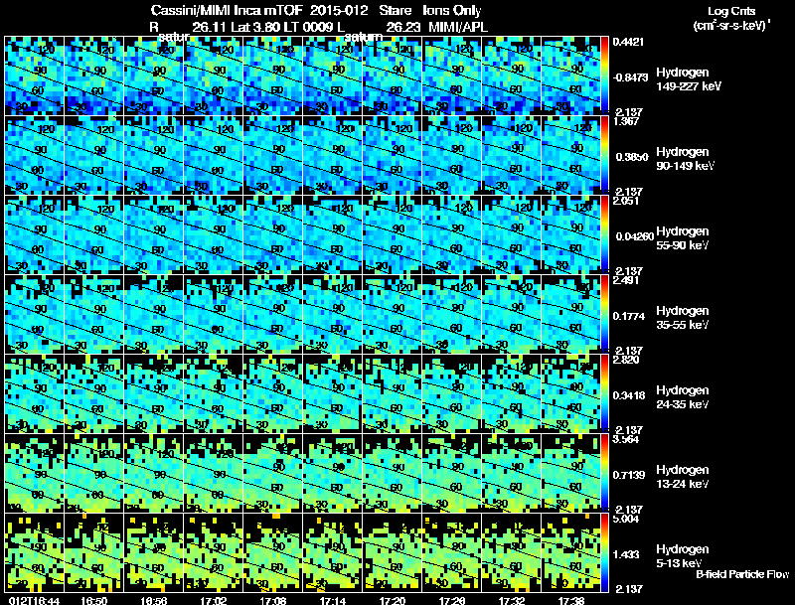The image size is (795, 605).
Task: Click the 3.564 colorbar maximum value
Action: point(626,439)
